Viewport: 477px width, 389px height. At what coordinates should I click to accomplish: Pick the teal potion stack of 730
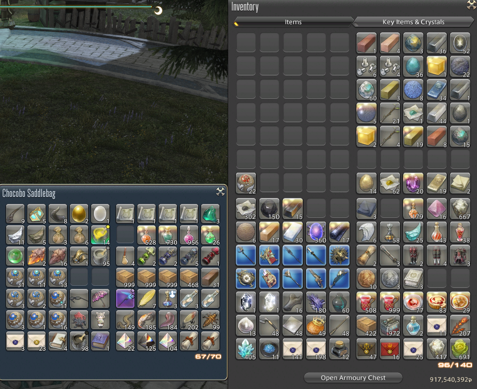click(x=168, y=235)
